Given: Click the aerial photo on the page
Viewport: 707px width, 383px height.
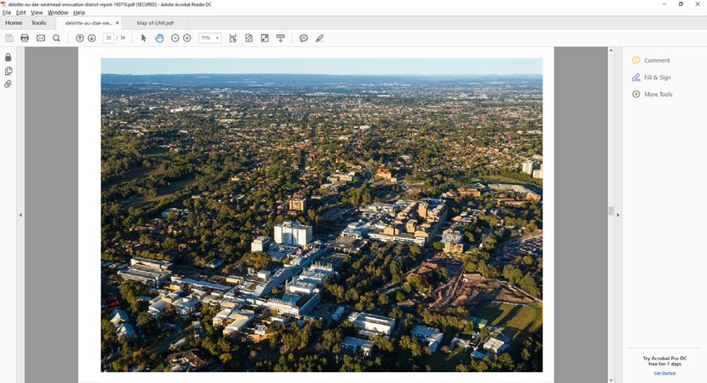Looking at the screenshot, I should 322,215.
